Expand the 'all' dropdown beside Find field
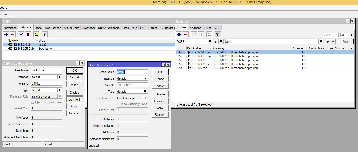The image size is (358, 152). pos(351,35)
